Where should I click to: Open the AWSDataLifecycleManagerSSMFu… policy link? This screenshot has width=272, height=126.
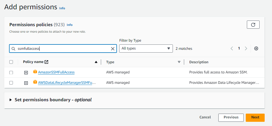coord(67,83)
